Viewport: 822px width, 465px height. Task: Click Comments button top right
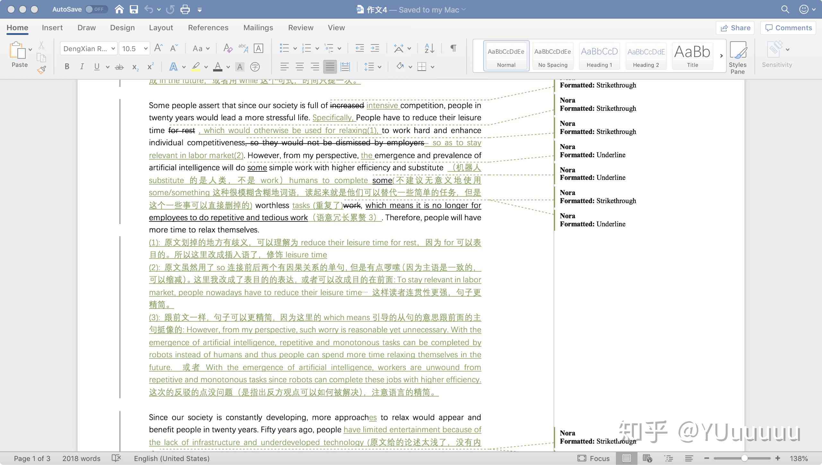(x=790, y=27)
